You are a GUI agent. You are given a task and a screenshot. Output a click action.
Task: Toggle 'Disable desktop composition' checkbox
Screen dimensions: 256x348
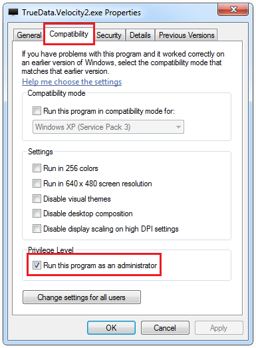[37, 214]
